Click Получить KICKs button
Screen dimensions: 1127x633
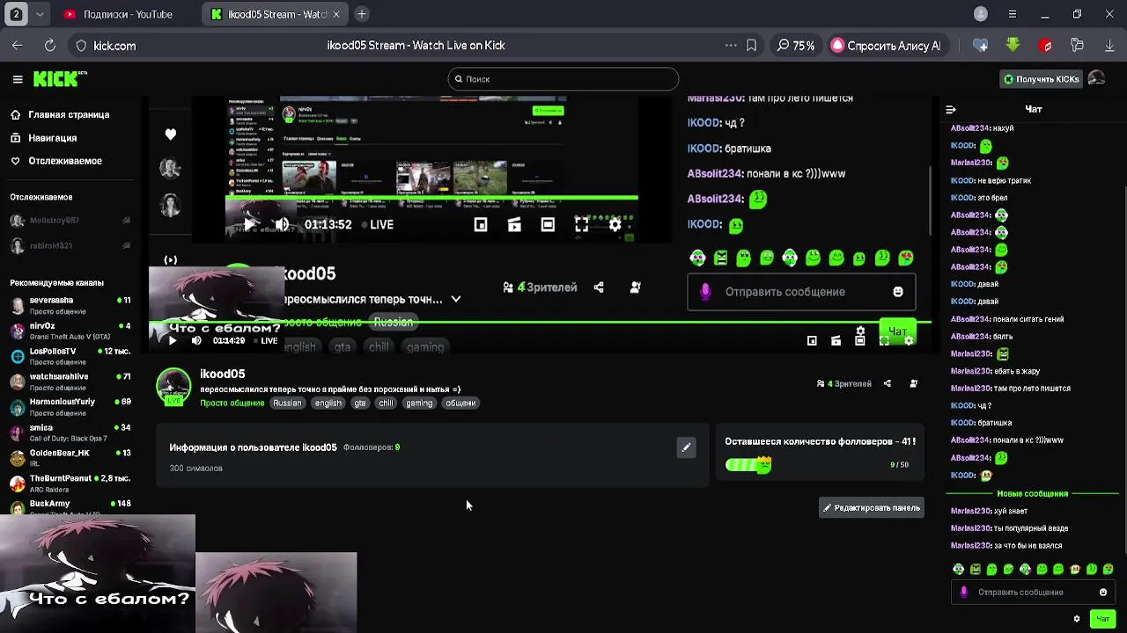[1041, 79]
